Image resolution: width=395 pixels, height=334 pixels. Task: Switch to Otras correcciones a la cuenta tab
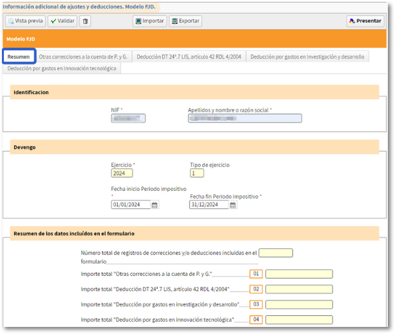(84, 57)
